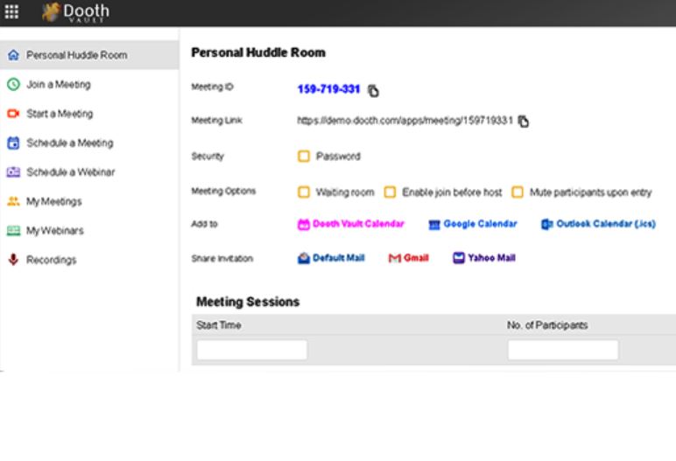Image resolution: width=676 pixels, height=461 pixels.
Task: Click the Start Time filter field
Action: point(252,350)
